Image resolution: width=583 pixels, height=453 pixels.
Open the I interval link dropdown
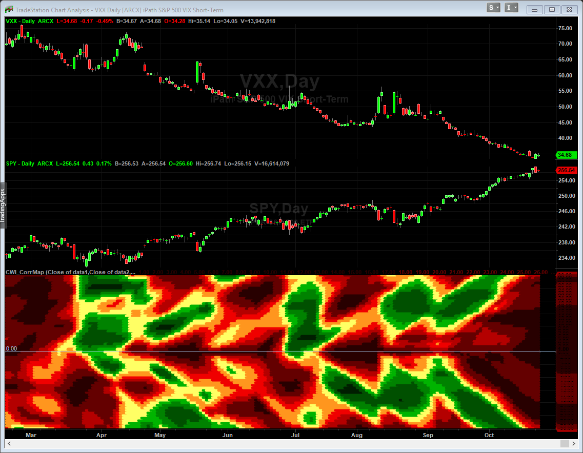click(512, 8)
